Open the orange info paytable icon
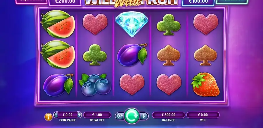 pyautogui.click(x=49, y=117)
